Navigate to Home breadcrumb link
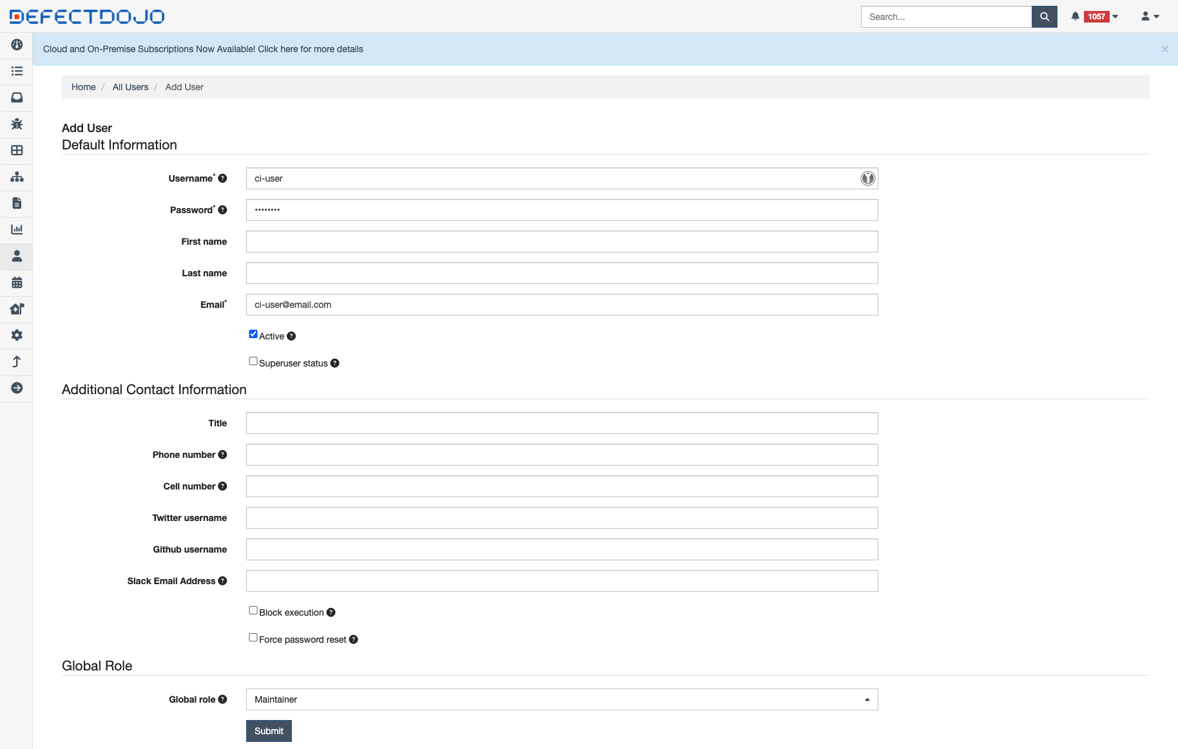The width and height of the screenshot is (1178, 749). click(83, 87)
